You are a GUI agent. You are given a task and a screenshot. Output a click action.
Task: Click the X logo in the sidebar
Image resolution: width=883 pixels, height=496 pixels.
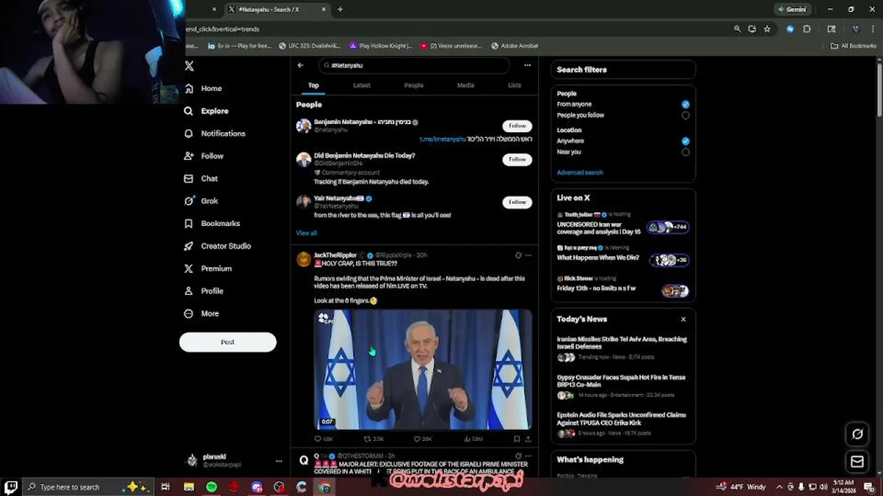(x=189, y=66)
